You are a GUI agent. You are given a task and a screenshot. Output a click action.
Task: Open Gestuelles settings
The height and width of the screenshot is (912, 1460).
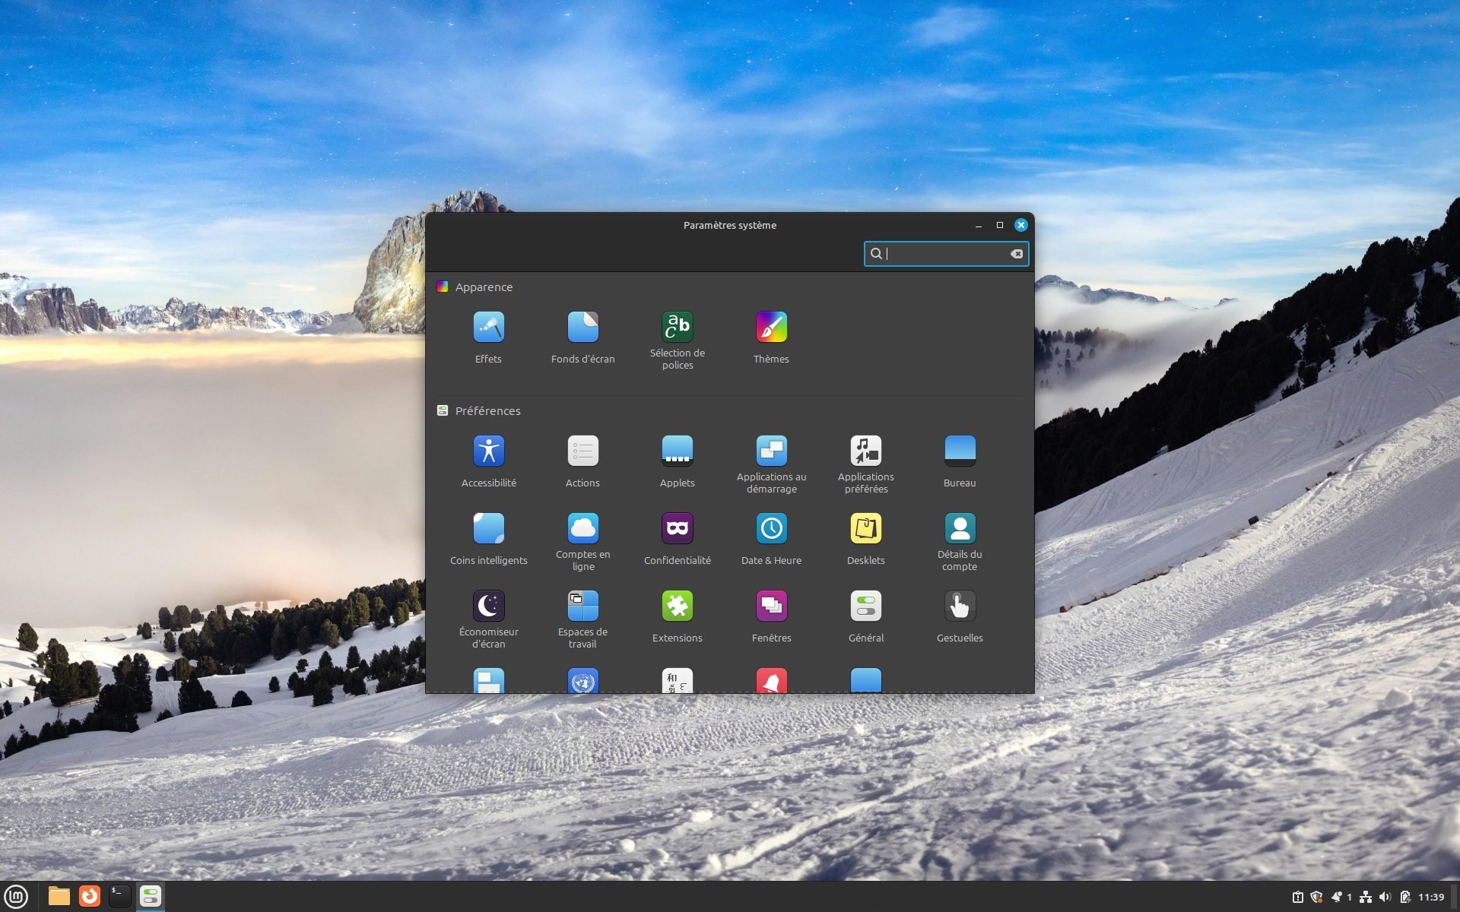pos(960,606)
